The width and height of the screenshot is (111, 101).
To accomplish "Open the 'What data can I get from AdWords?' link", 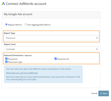I will tap(22, 73).
